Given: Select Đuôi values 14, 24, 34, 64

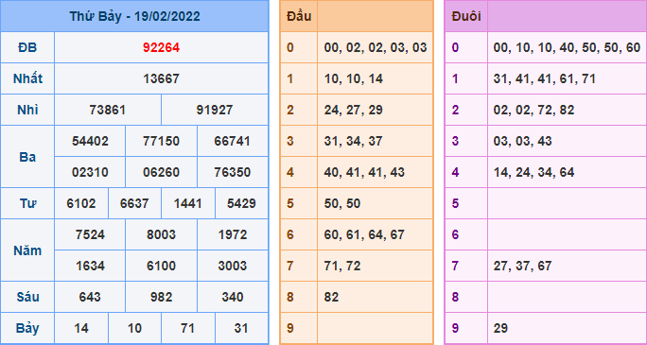Looking at the screenshot, I should pyautogui.click(x=533, y=172).
